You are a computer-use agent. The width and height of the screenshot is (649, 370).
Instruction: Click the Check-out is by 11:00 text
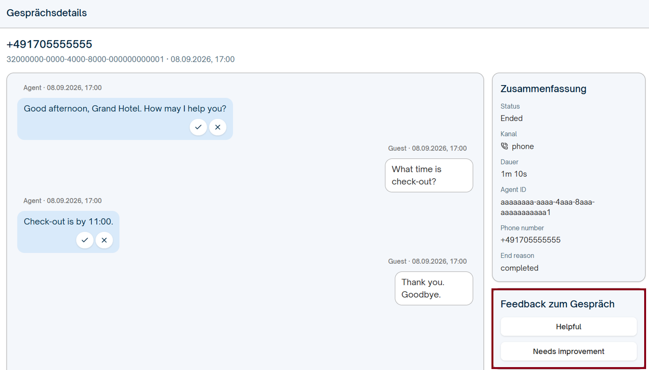tap(68, 222)
